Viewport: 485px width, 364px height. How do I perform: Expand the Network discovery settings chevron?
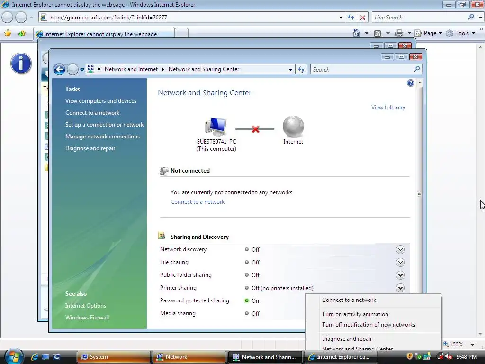click(400, 249)
